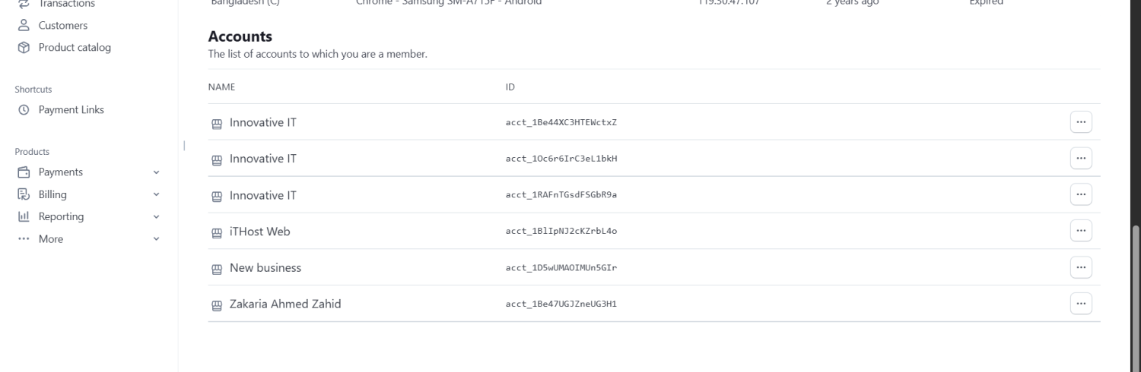1141x372 pixels.
Task: Expand the Reporting section chevron
Action: (157, 217)
